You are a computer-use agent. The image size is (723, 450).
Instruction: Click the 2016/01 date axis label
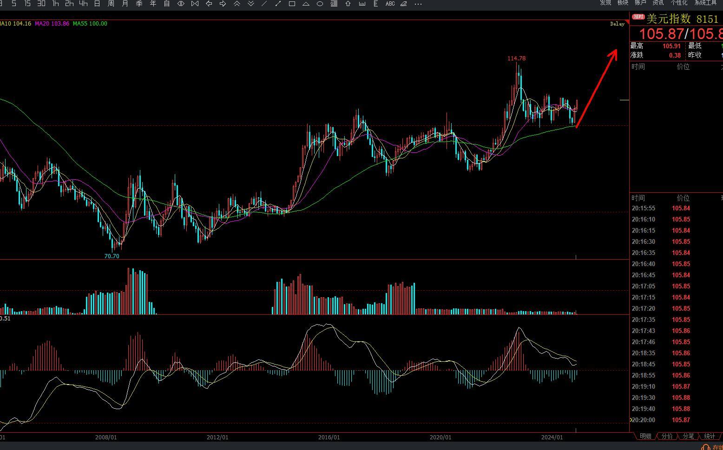coord(329,437)
